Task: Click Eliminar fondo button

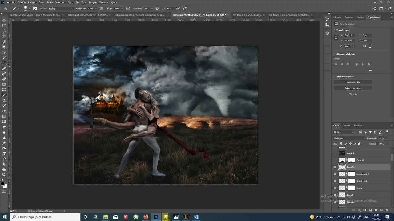Action: click(353, 82)
